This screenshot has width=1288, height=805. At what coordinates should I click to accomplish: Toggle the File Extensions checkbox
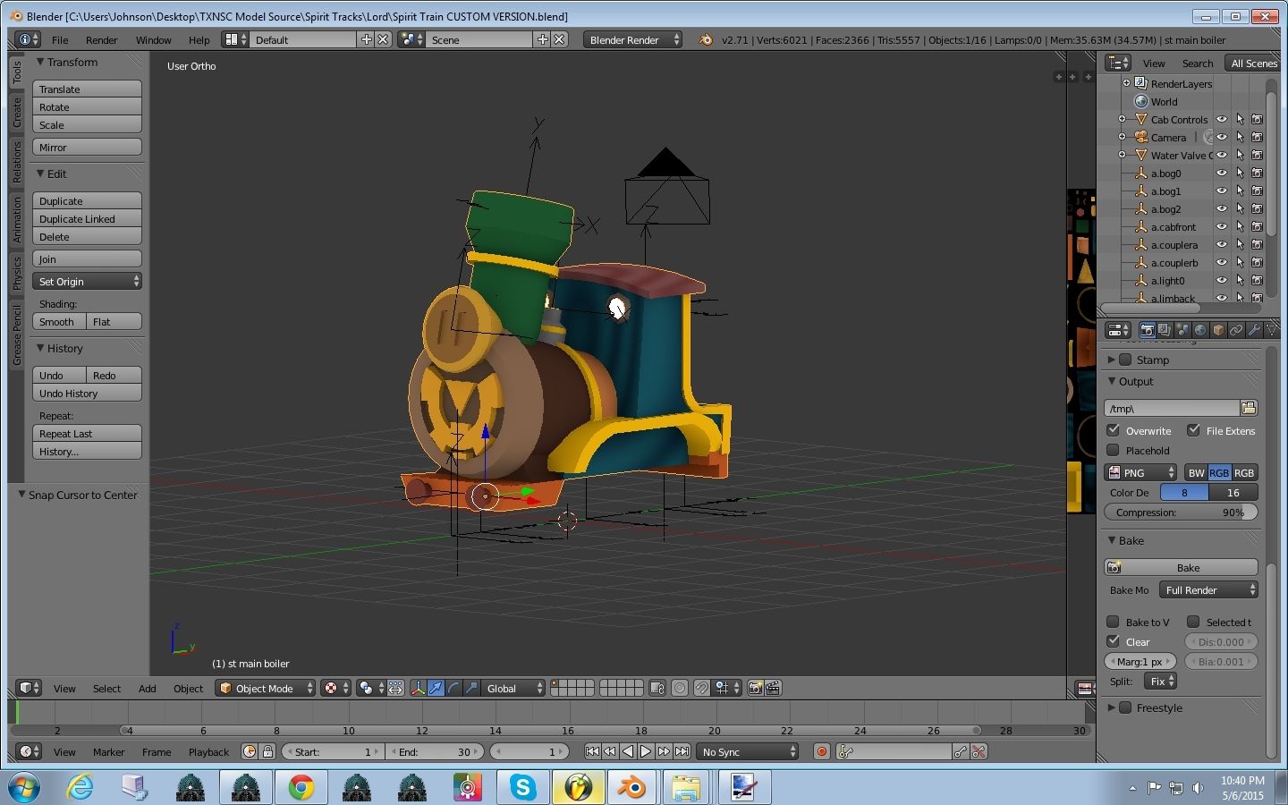(x=1193, y=430)
